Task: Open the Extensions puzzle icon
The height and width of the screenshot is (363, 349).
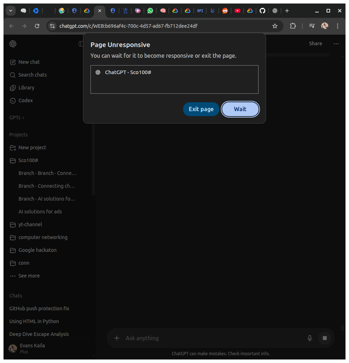Action: 293,26
